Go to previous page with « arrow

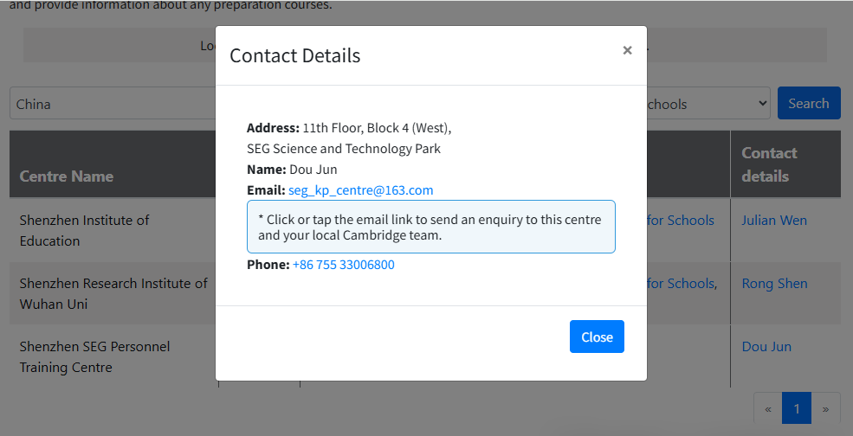pos(767,408)
